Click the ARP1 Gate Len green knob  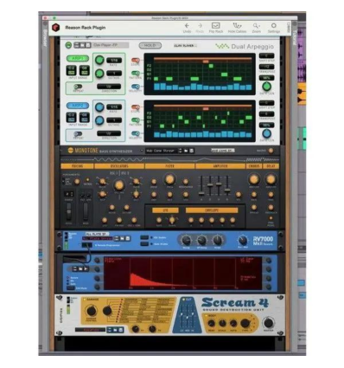point(266,87)
